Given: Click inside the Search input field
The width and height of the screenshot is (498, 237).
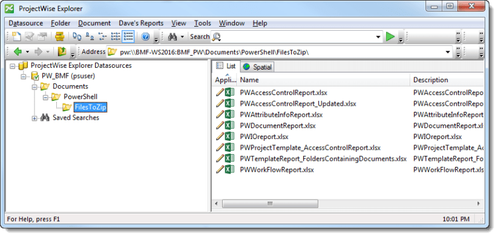Looking at the screenshot, I should (x=298, y=37).
